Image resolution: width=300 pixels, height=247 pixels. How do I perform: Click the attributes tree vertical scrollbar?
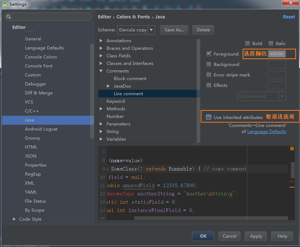[x=199, y=91]
